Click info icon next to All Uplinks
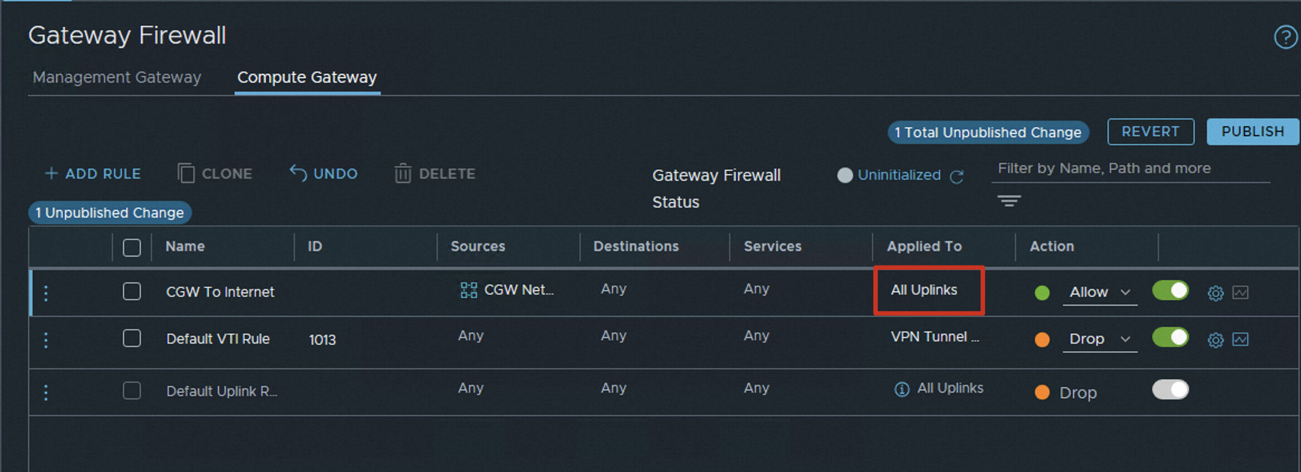Screen dimensions: 1301x472 click(x=902, y=389)
